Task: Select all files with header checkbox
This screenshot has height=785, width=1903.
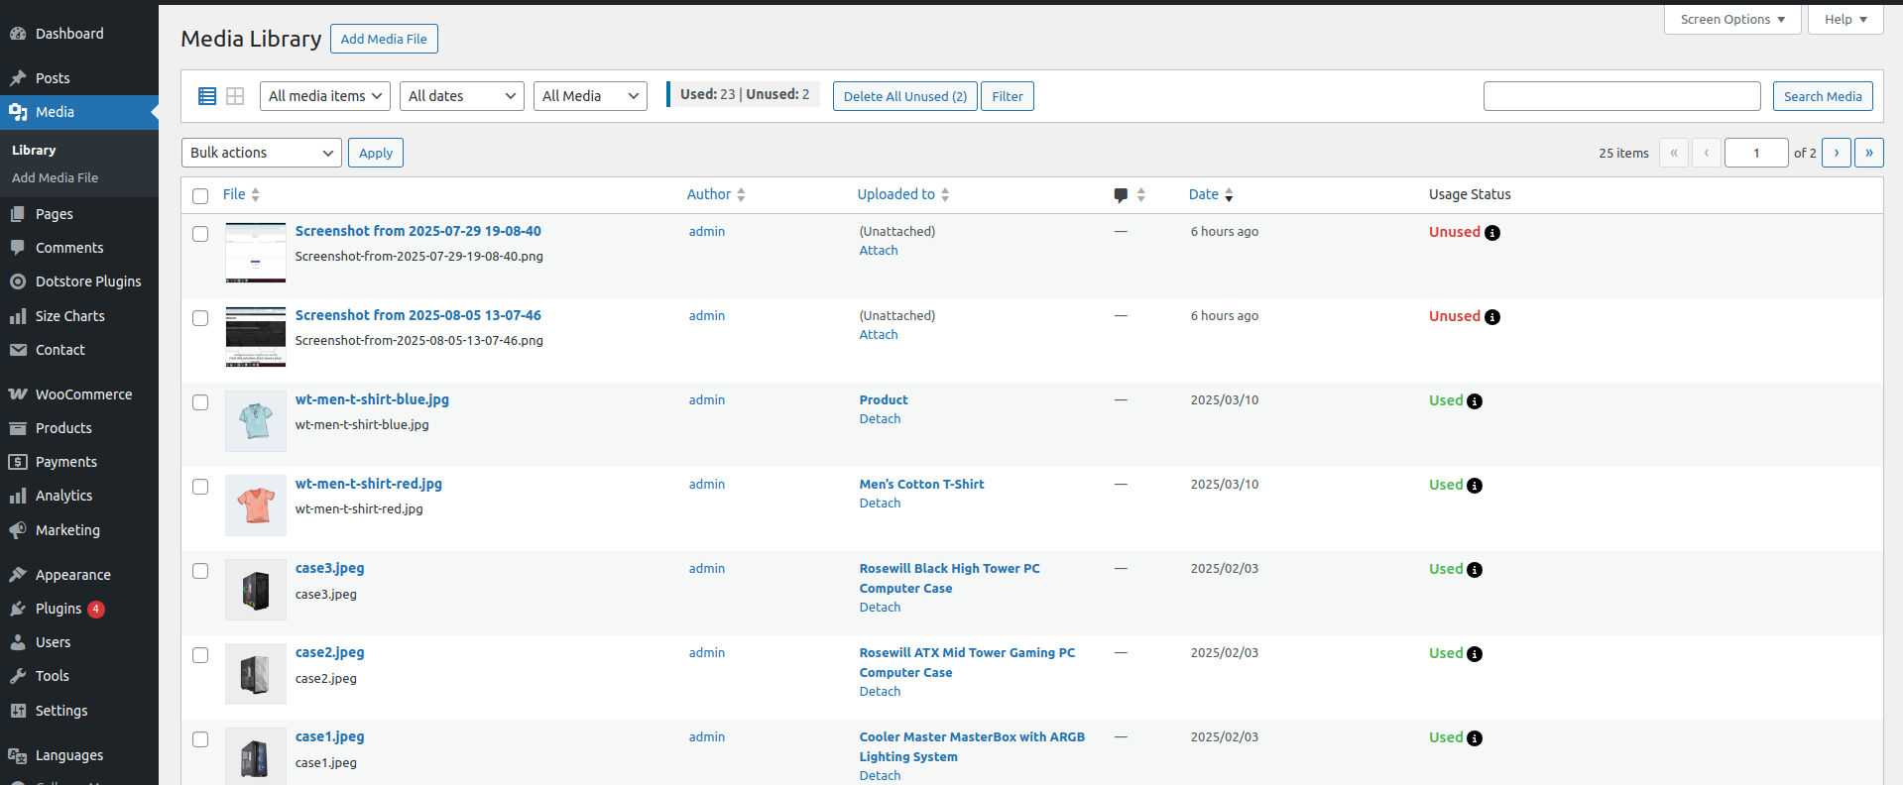Action: point(200,196)
